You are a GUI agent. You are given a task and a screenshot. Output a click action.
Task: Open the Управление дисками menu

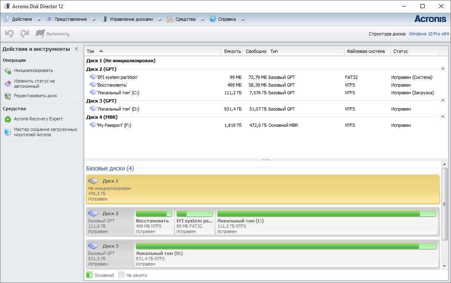(131, 19)
